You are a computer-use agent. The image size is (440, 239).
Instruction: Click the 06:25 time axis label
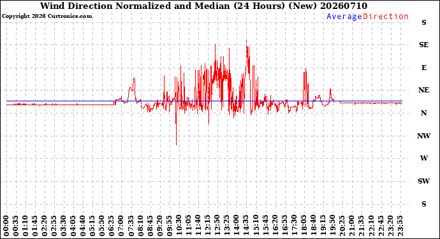[112, 226]
